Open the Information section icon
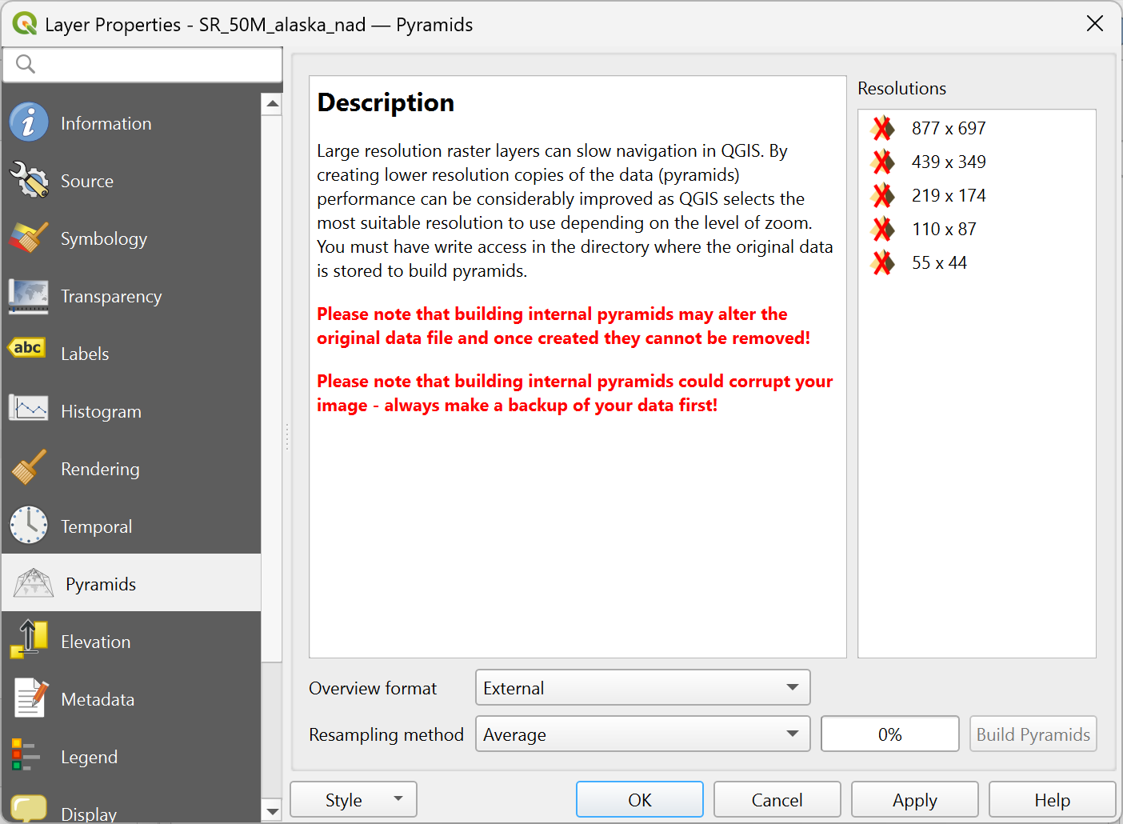 29,123
